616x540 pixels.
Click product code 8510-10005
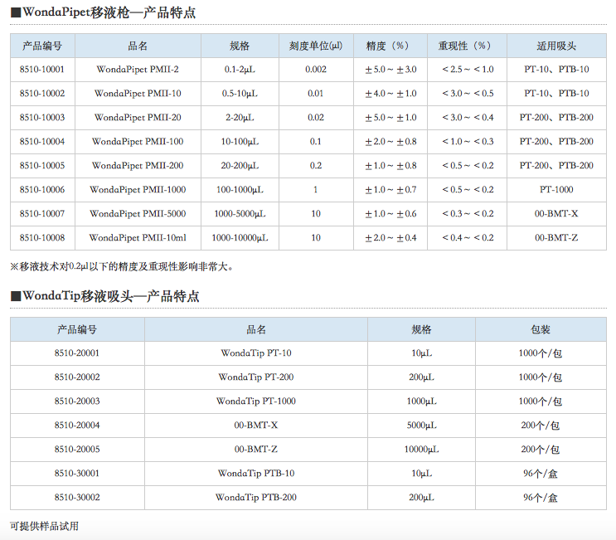click(x=42, y=165)
